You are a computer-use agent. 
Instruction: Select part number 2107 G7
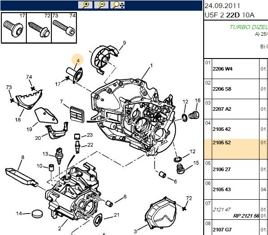click(x=222, y=230)
